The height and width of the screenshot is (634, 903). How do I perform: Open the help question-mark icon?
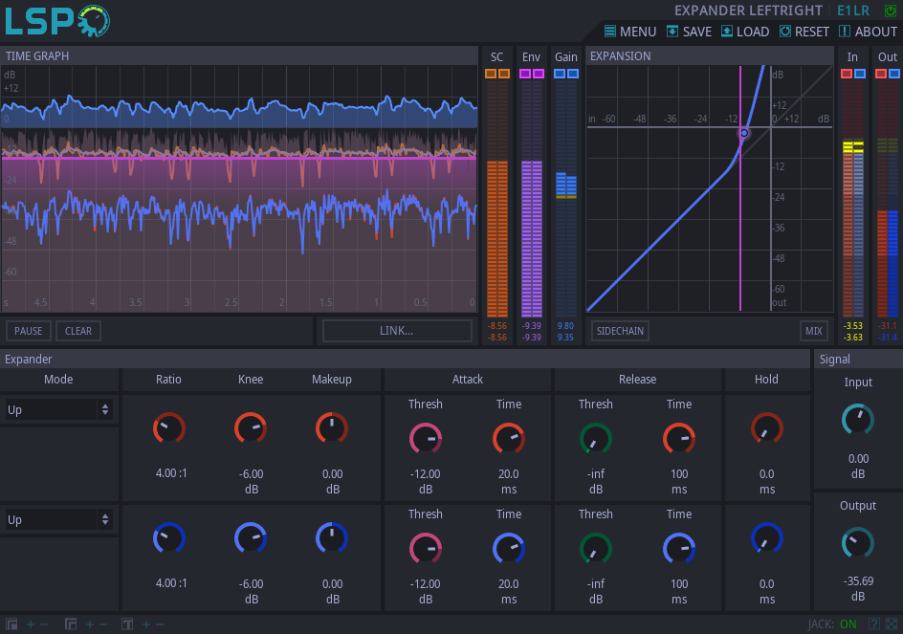[873, 624]
